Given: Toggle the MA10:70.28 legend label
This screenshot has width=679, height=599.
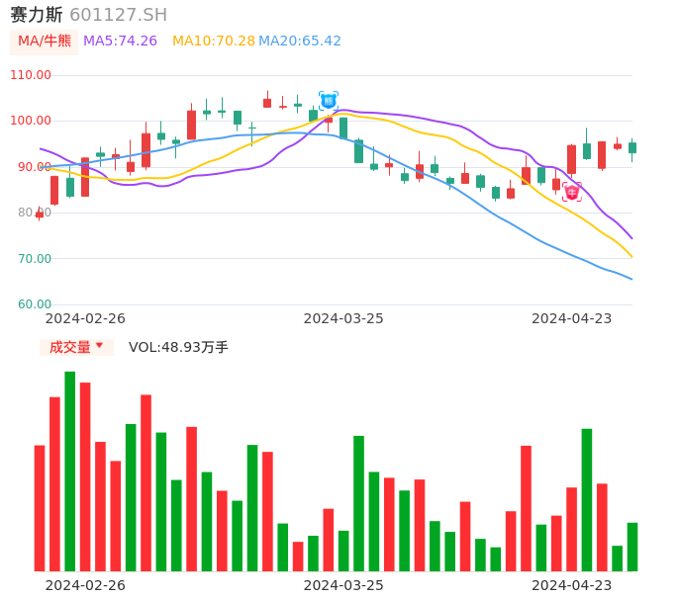Looking at the screenshot, I should pos(213,42).
